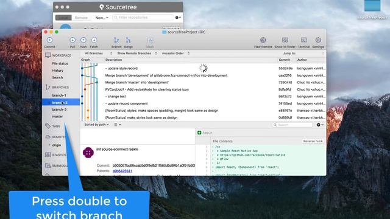Viewport: 390px width, 219px height.
Task: Click the Author column header
Action: coord(302,60)
